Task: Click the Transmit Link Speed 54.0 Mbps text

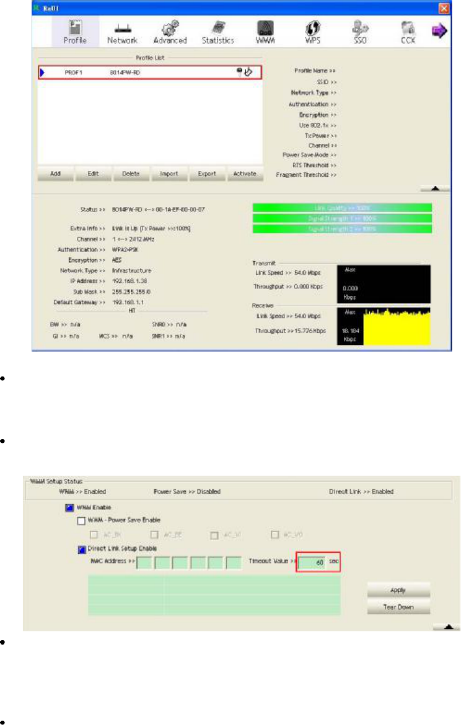Action: coord(288,273)
